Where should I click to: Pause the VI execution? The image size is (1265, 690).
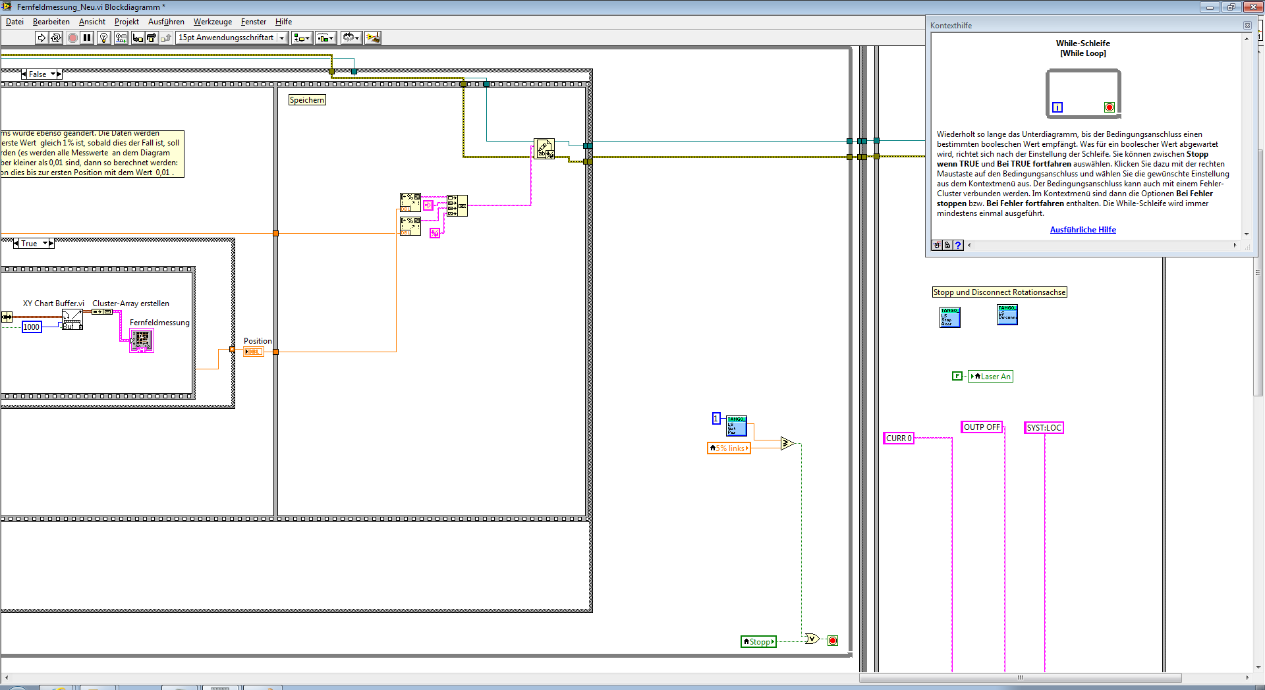pyautogui.click(x=87, y=38)
